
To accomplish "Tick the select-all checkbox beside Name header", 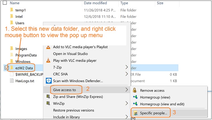I will [5, 3].
